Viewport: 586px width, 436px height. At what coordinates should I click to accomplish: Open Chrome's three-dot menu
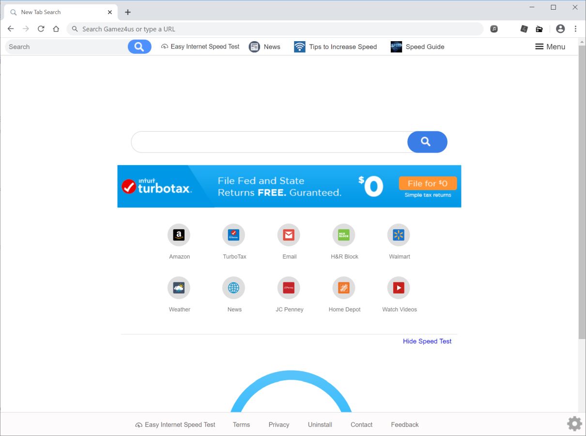click(x=576, y=29)
